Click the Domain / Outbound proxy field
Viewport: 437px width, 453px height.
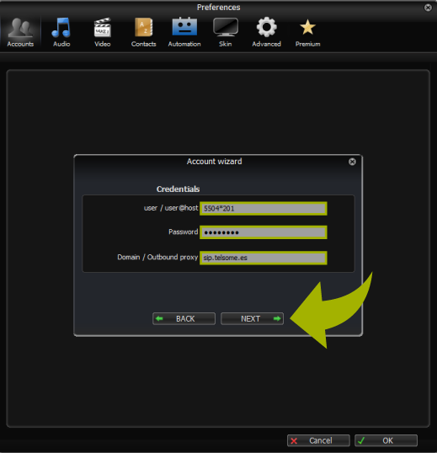click(x=264, y=258)
